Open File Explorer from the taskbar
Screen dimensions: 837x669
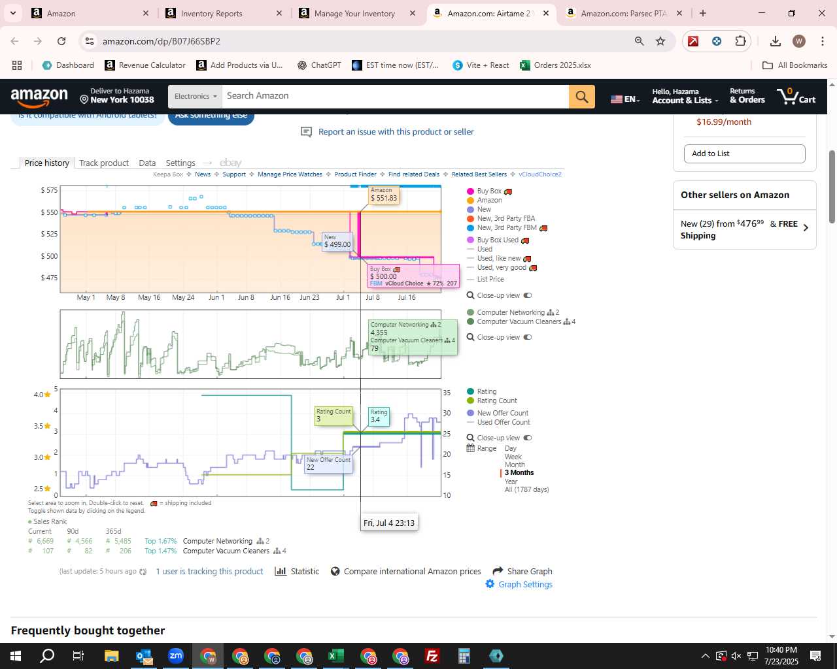[x=112, y=656]
